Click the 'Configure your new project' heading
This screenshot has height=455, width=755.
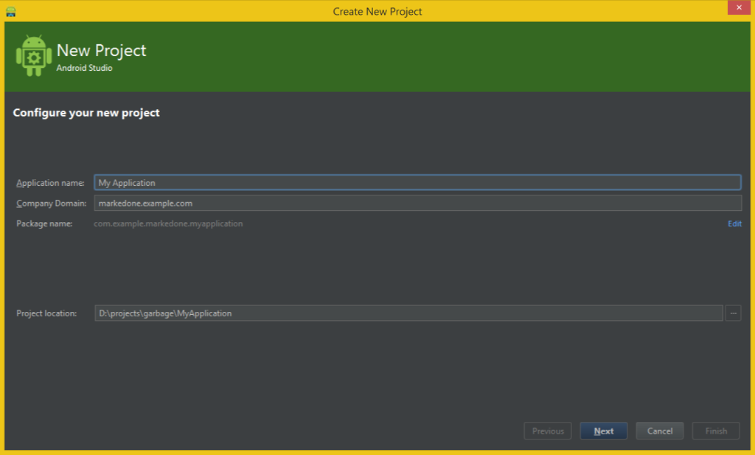point(86,113)
